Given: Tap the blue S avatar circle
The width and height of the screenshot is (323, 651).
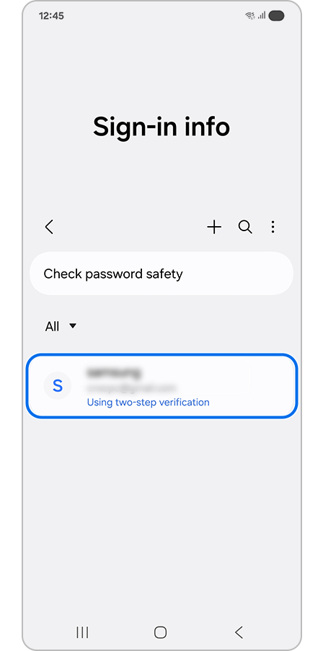Looking at the screenshot, I should tap(58, 386).
